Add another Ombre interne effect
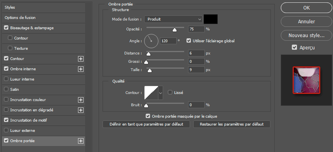 click(x=81, y=69)
